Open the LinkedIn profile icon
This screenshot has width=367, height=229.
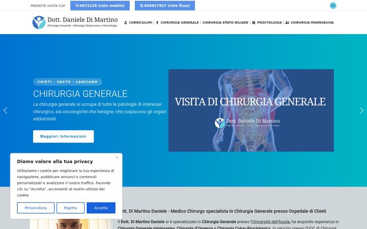[x=333, y=6]
